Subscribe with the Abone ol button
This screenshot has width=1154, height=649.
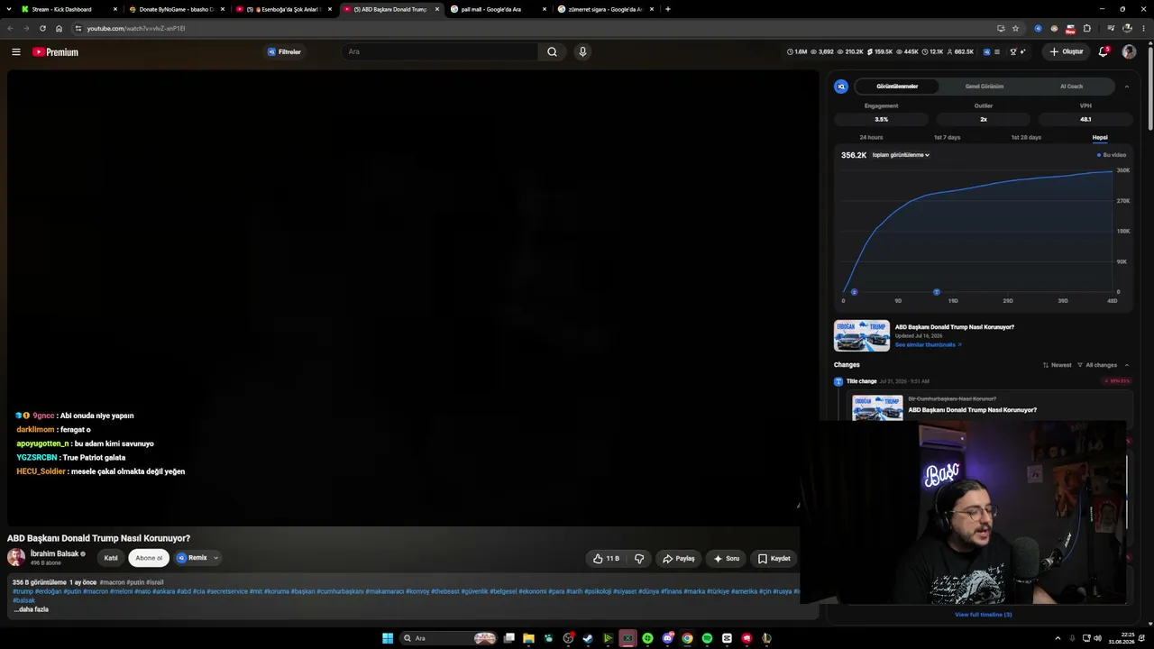[149, 558]
